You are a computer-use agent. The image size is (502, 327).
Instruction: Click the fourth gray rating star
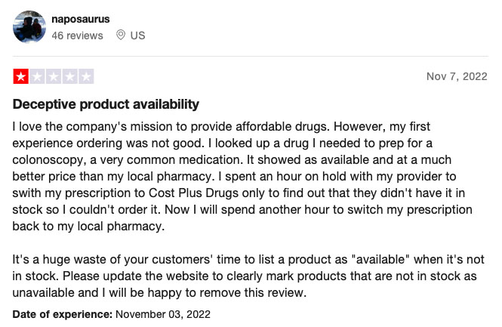point(69,76)
